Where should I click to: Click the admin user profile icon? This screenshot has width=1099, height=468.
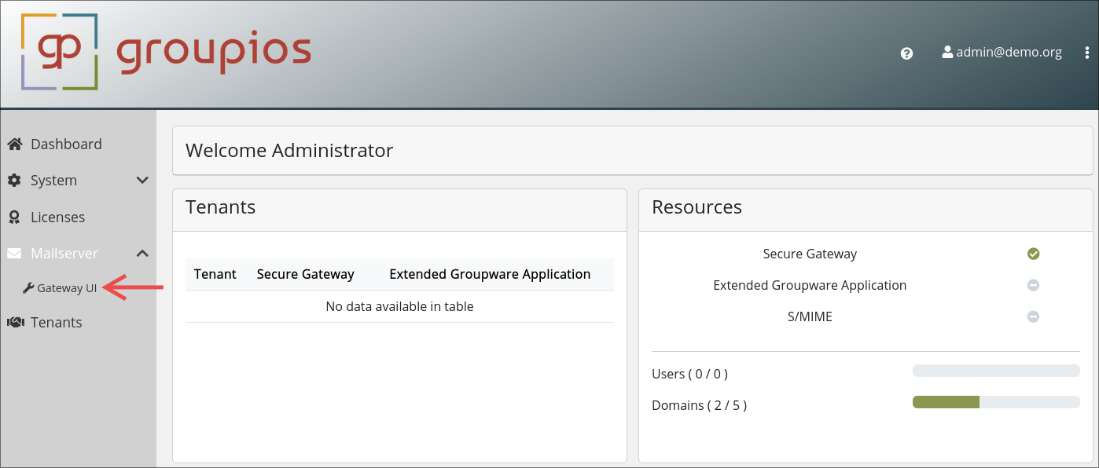click(946, 52)
